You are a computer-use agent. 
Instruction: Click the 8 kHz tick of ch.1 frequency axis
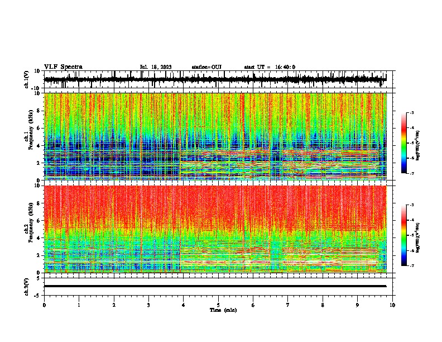(x=39, y=111)
